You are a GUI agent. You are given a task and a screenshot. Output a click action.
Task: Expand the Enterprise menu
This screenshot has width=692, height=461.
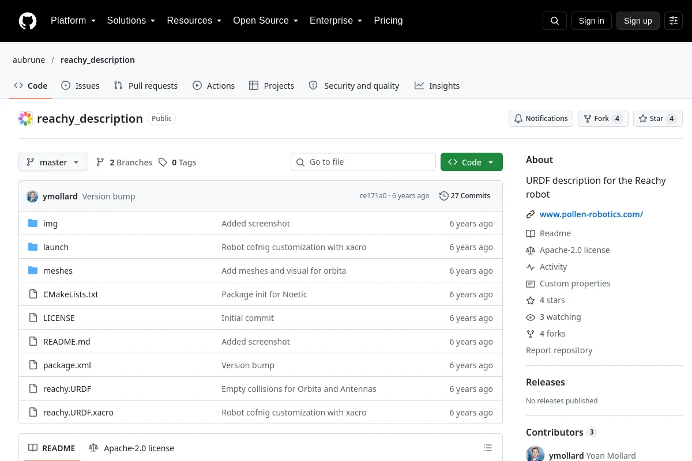click(x=336, y=21)
